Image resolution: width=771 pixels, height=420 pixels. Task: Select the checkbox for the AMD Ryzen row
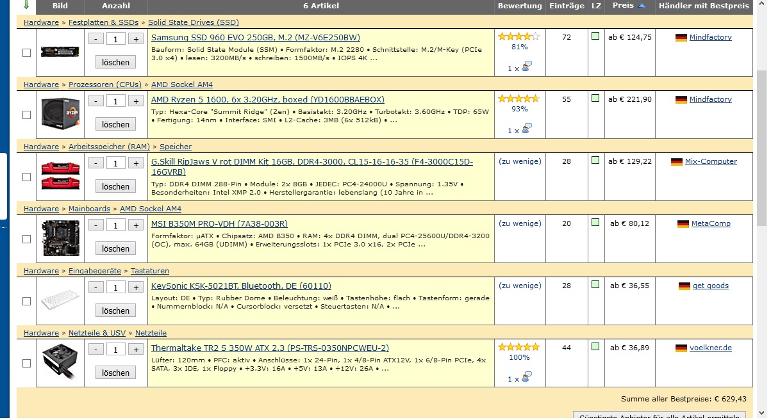pos(26,115)
